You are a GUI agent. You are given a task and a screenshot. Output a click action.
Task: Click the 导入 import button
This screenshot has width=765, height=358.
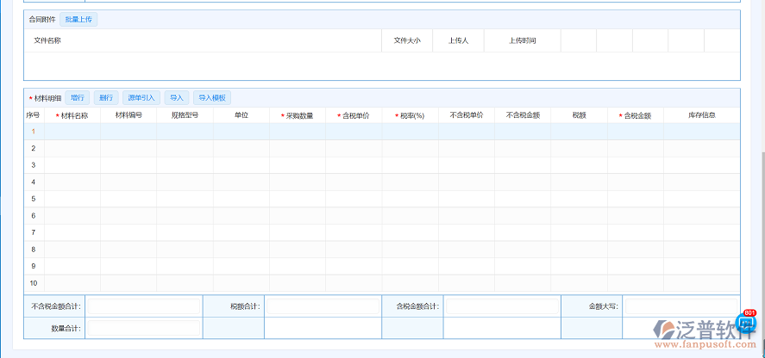[x=177, y=98]
